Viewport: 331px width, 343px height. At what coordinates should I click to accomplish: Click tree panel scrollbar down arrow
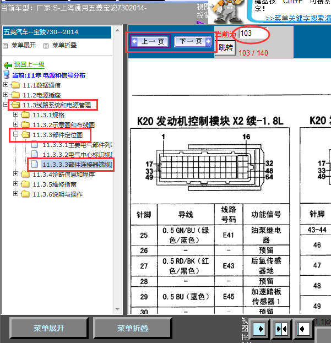pos(117,309)
